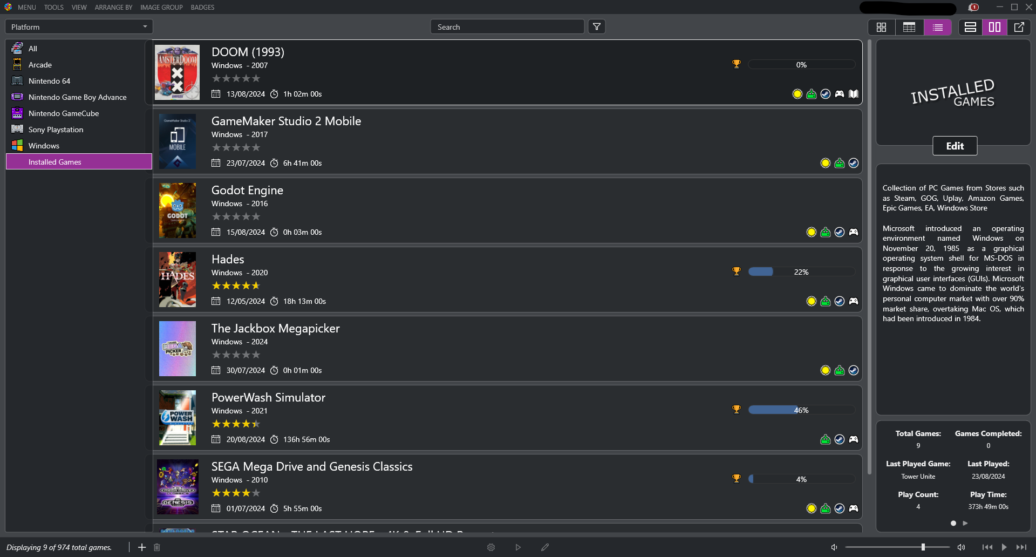Select Nintendo GameCube platform
The height and width of the screenshot is (557, 1036).
[x=79, y=113]
